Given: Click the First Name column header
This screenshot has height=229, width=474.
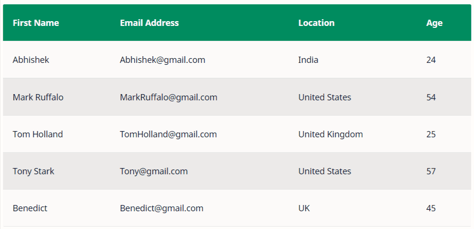Looking at the screenshot, I should pyautogui.click(x=36, y=23).
